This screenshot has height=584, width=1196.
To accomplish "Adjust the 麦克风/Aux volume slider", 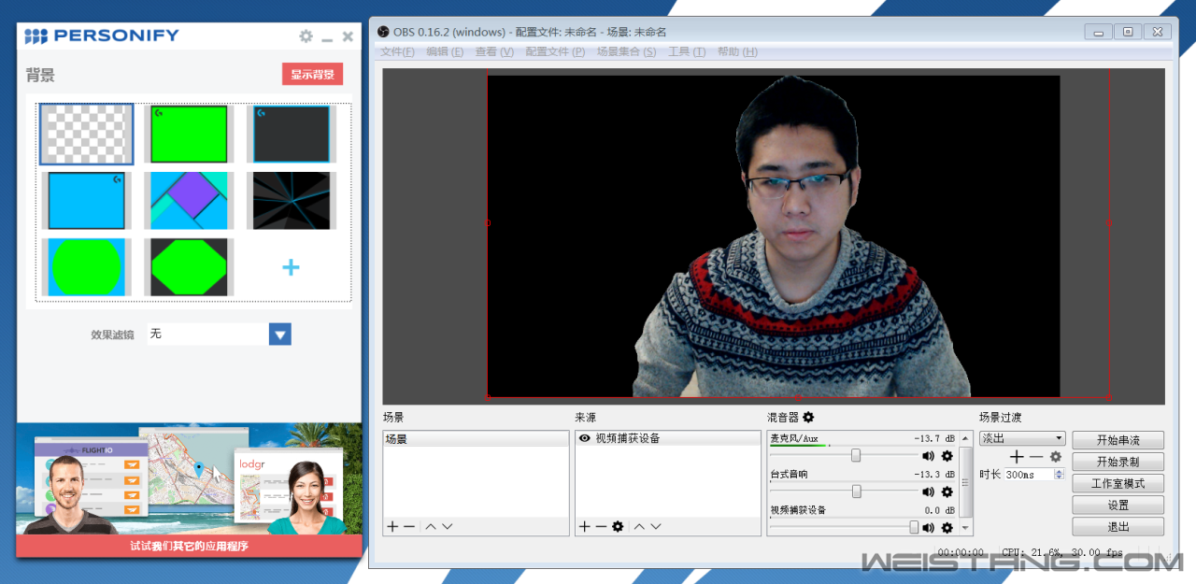I will (855, 456).
